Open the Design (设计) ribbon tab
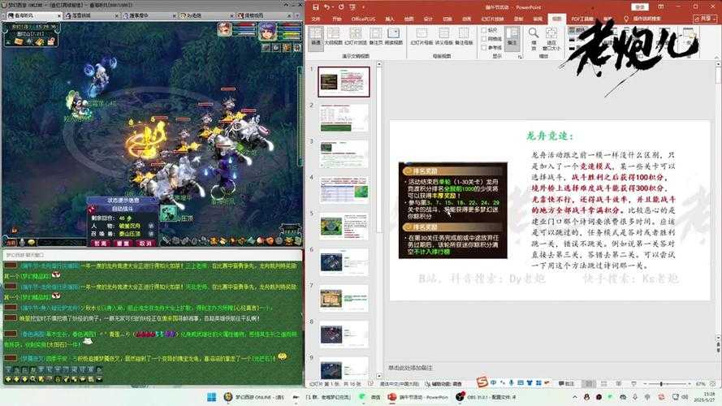Screen dimensions: 722x406 coord(428,19)
